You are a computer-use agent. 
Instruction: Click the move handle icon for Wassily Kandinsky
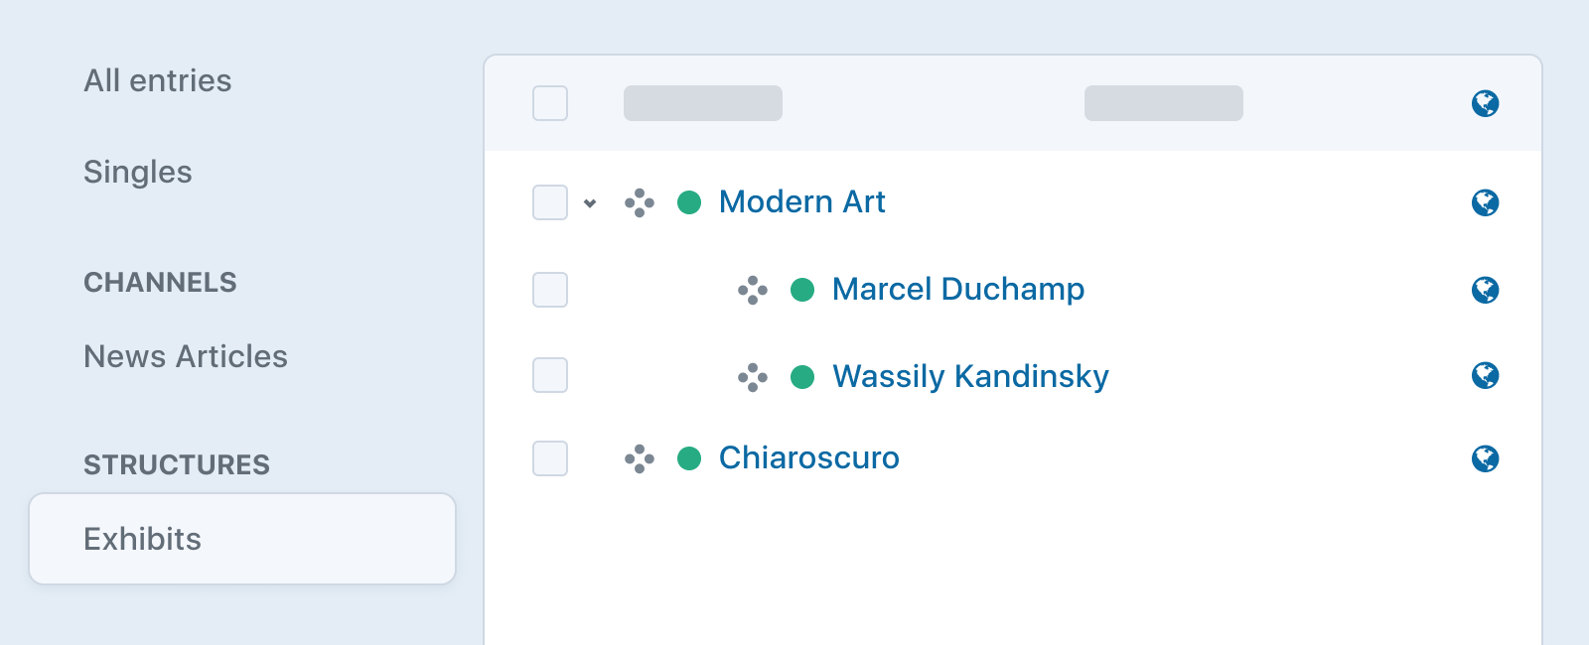[753, 377]
